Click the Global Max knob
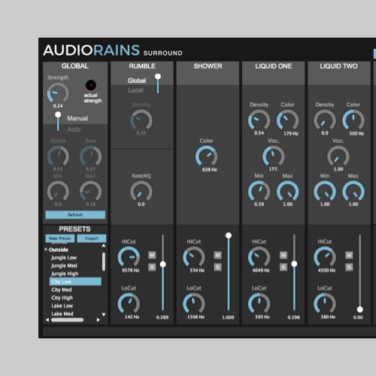This screenshot has width=376, height=376. point(90,192)
